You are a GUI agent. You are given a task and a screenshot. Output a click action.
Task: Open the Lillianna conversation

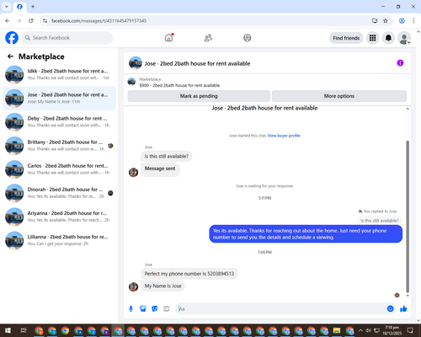[59, 240]
